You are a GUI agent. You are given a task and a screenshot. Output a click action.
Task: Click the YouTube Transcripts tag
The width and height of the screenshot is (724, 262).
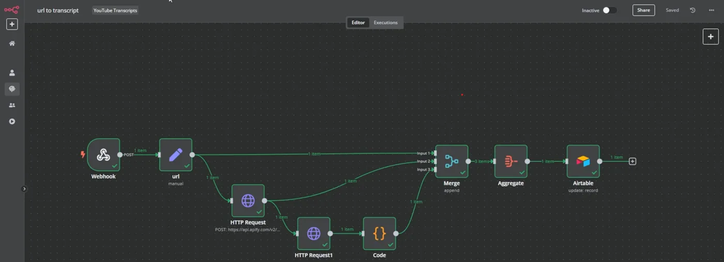pyautogui.click(x=115, y=10)
